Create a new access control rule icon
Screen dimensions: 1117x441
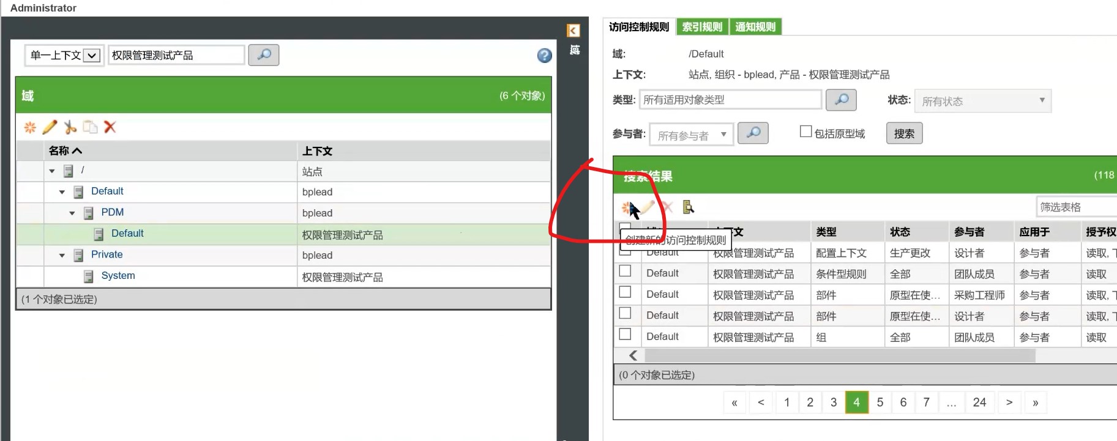pos(627,207)
